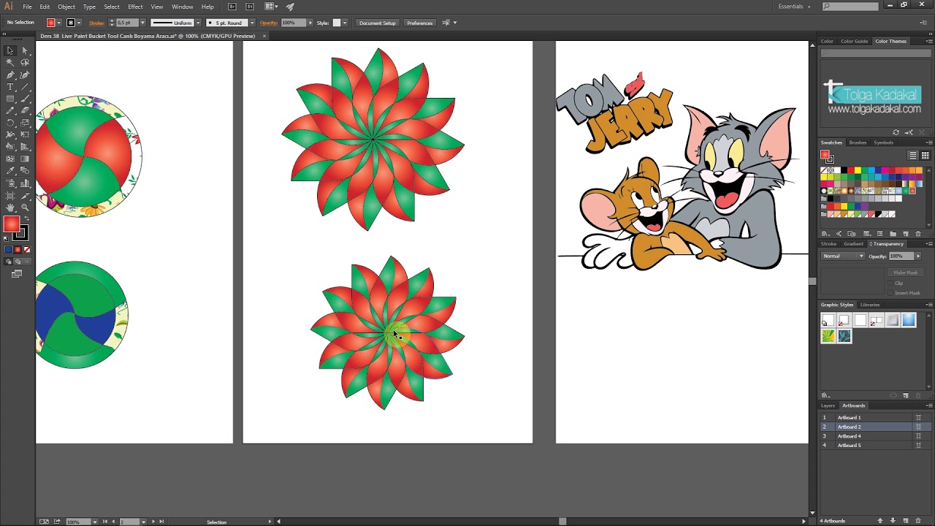Viewport: 935px width, 526px height.
Task: Click the Preferences button
Action: pyautogui.click(x=420, y=23)
